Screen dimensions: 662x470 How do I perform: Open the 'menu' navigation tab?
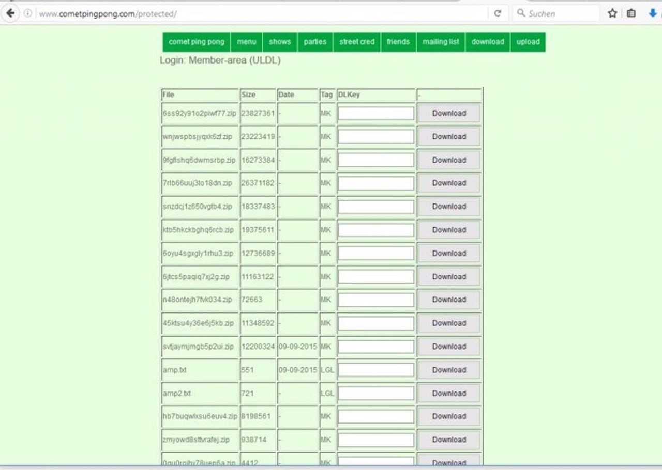point(247,42)
